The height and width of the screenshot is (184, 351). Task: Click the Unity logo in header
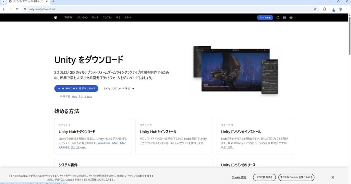(x=56, y=17)
